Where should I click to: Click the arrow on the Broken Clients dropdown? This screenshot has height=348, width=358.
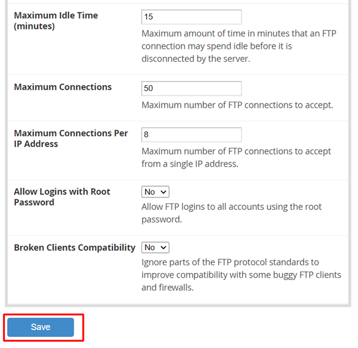pyautogui.click(x=164, y=247)
